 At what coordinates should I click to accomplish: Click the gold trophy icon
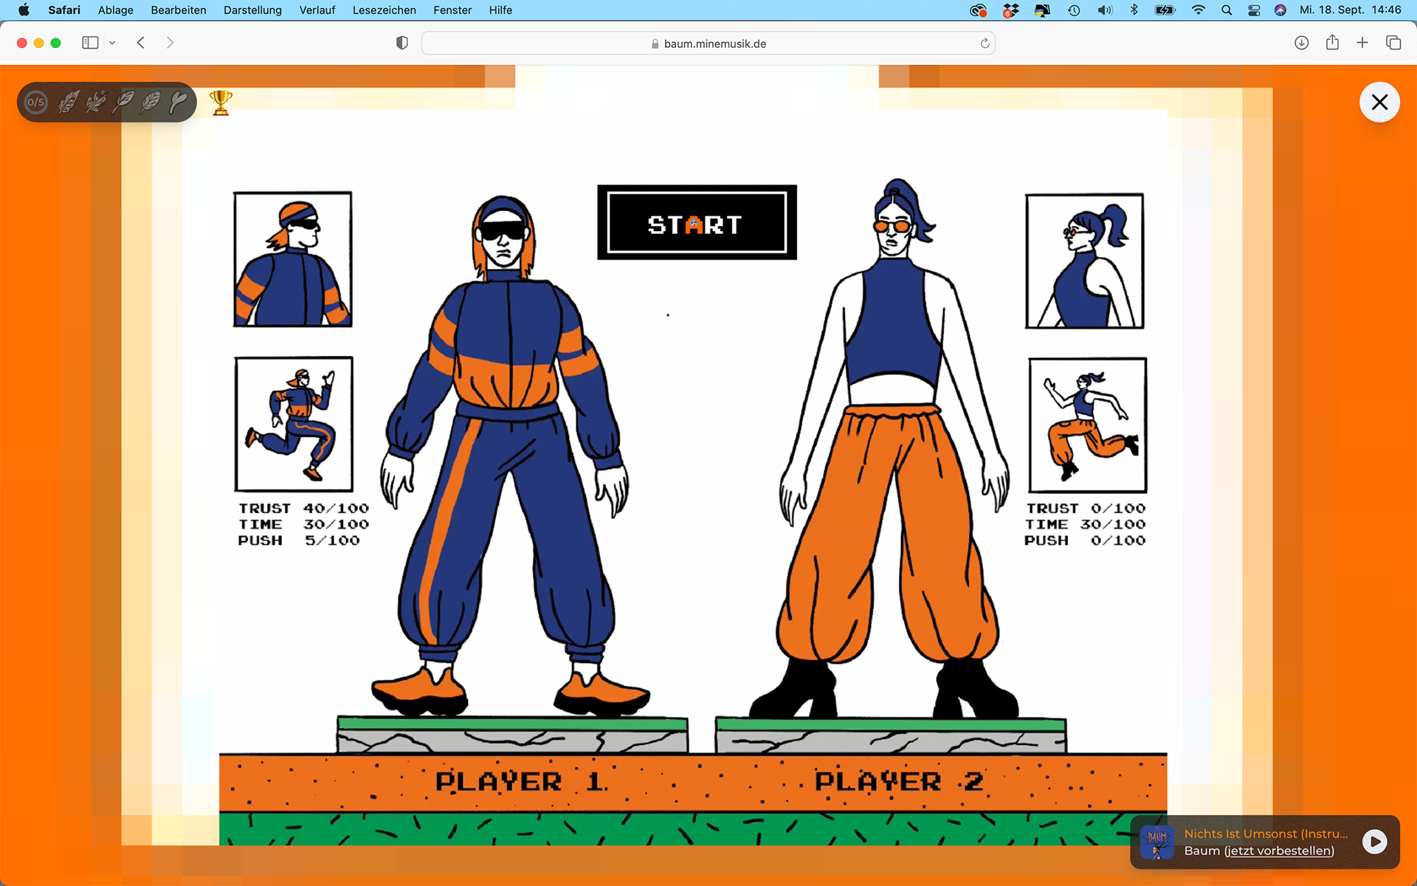221,103
